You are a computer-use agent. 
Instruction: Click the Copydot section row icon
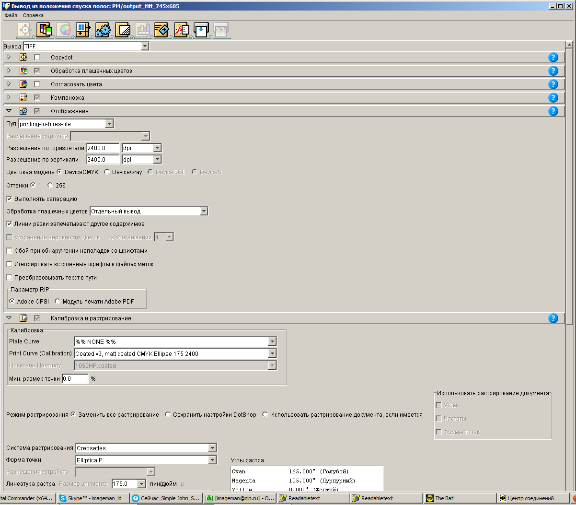pos(23,57)
